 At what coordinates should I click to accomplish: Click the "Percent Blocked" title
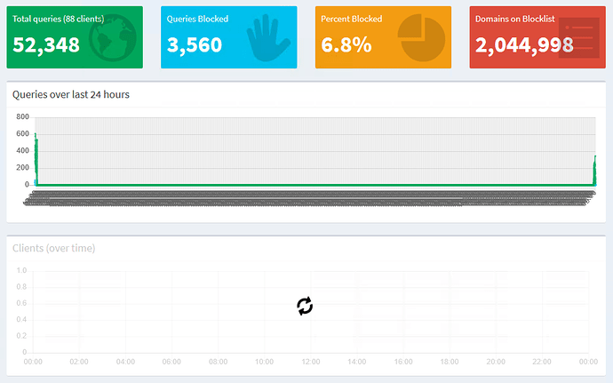click(352, 19)
